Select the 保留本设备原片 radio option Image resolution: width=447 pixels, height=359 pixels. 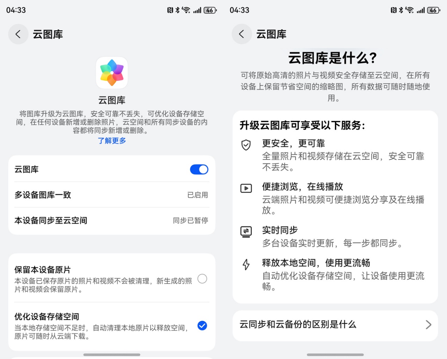pyautogui.click(x=202, y=279)
